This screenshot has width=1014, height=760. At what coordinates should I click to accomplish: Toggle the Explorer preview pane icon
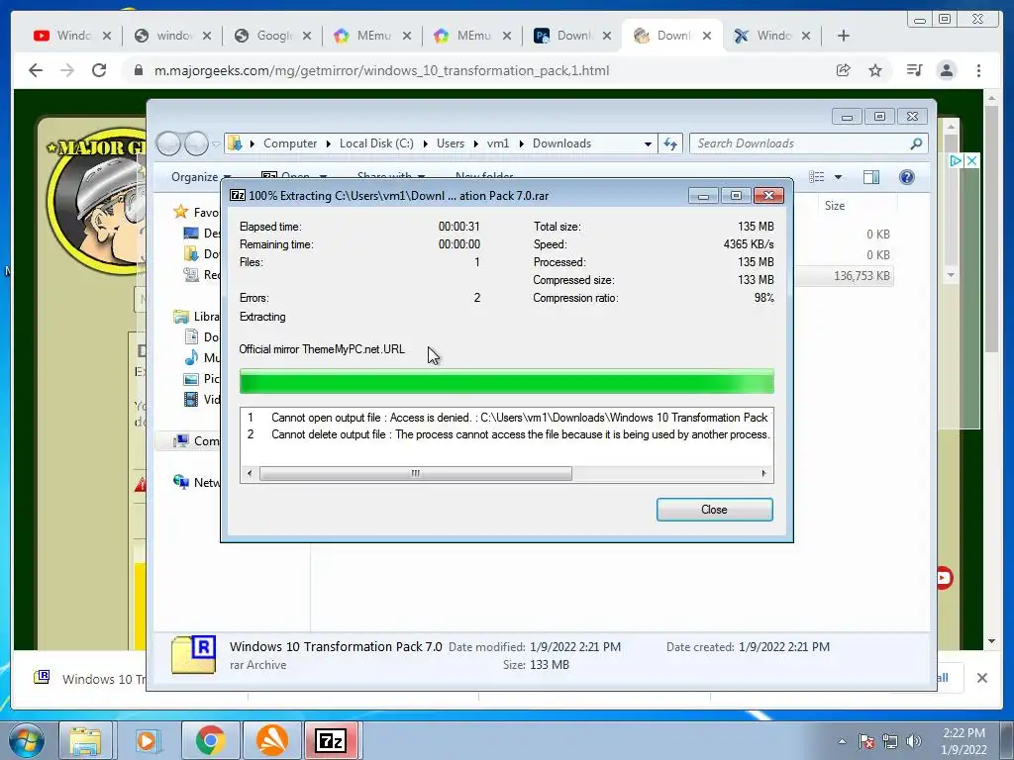tap(871, 176)
